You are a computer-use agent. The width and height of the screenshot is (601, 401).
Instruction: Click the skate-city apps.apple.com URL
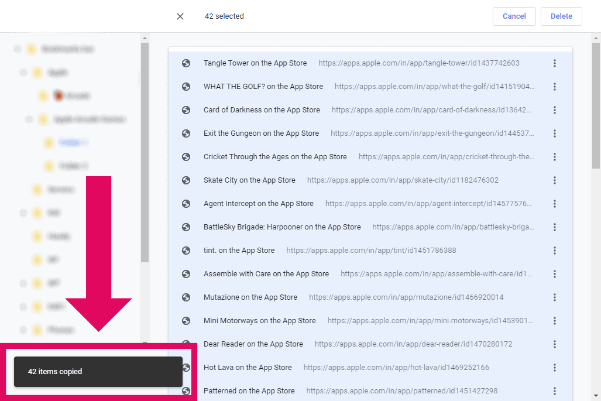[403, 180]
